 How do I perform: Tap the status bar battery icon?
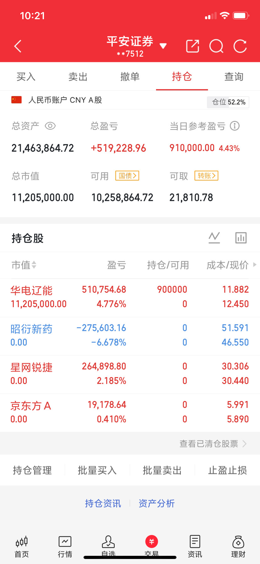pos(241,15)
